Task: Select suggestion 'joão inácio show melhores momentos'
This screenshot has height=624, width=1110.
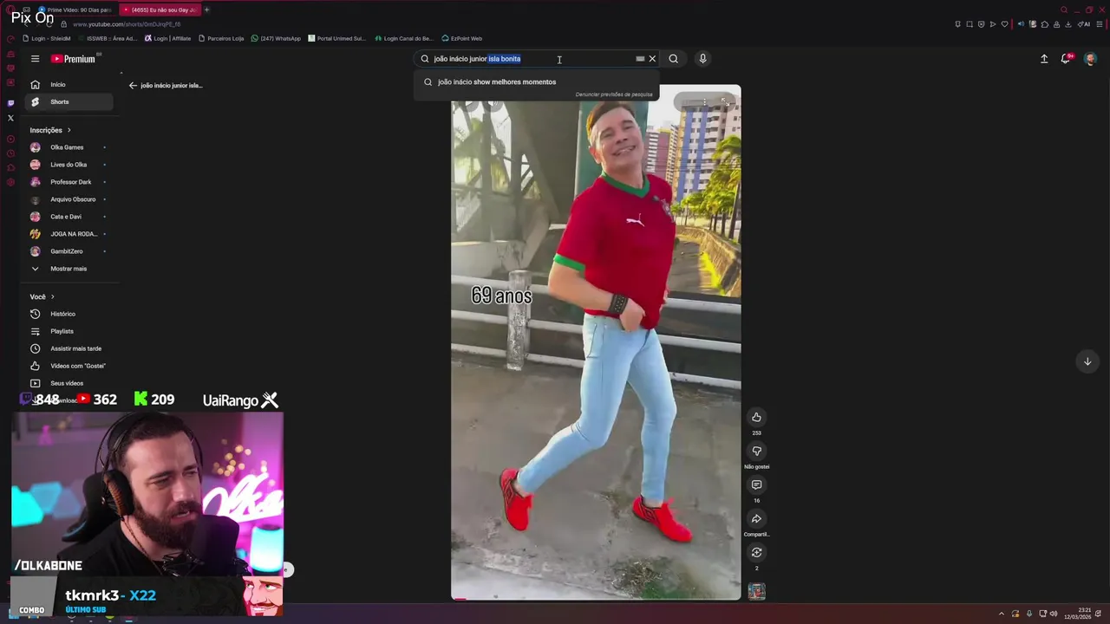Action: click(536, 81)
